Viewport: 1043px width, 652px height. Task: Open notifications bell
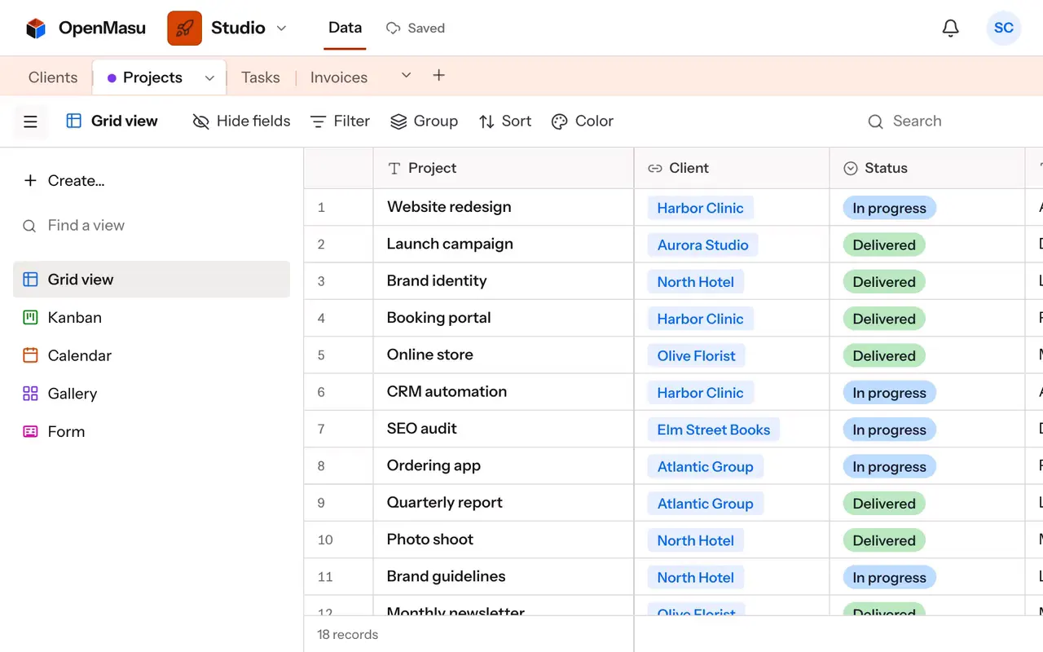point(950,29)
